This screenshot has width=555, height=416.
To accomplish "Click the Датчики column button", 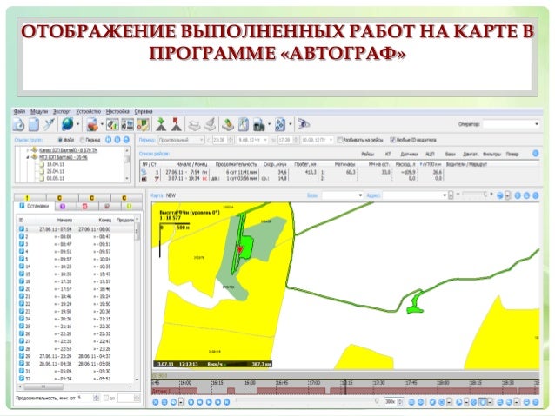I will (409, 154).
